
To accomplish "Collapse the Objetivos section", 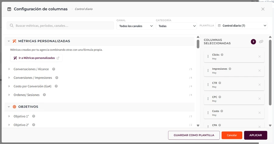I will (9, 107).
